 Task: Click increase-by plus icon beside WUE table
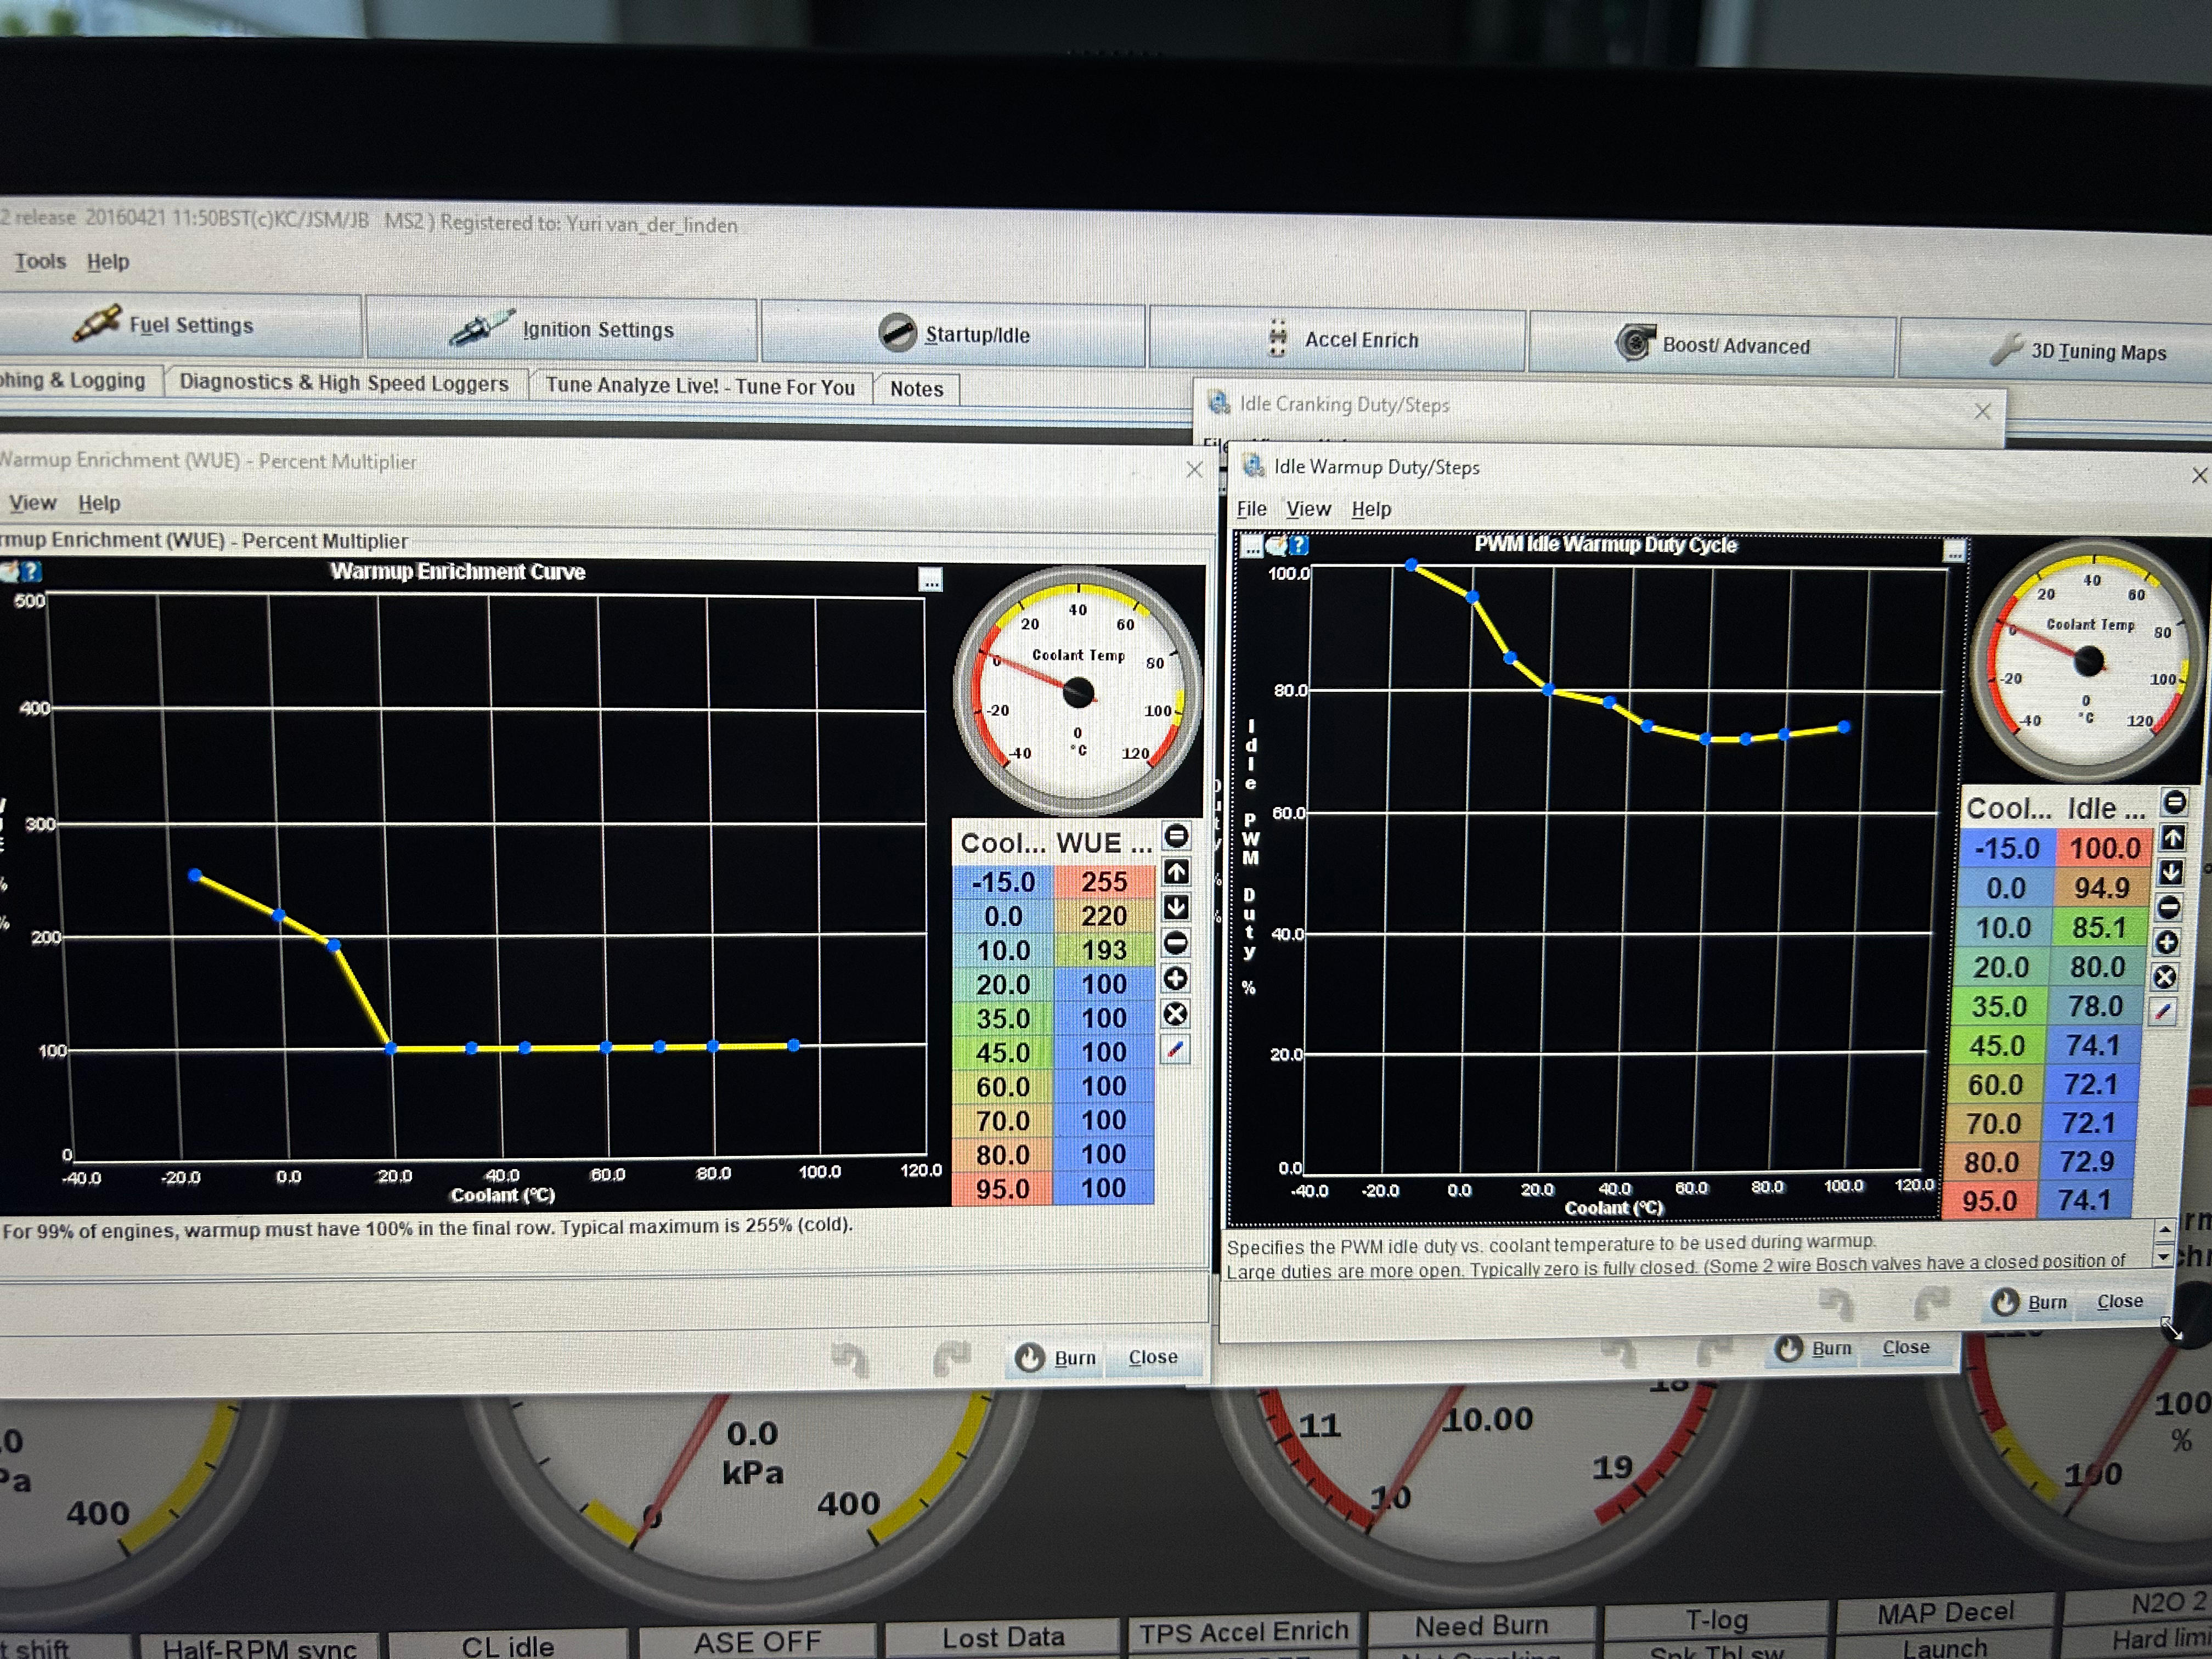tap(1176, 979)
